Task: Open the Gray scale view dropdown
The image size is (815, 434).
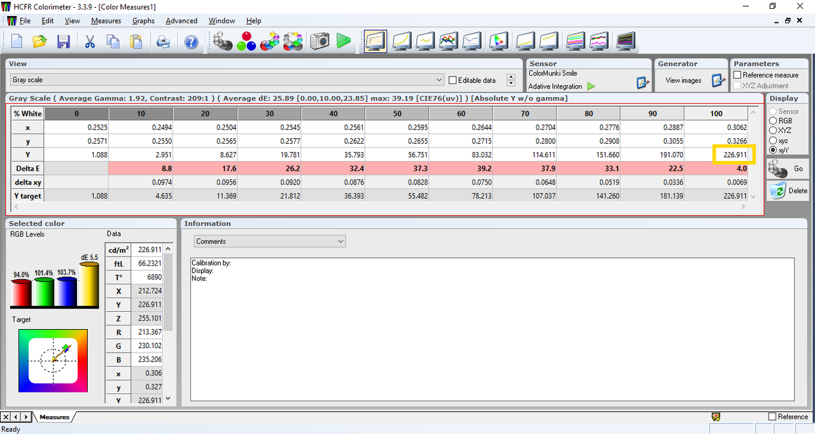Action: pyautogui.click(x=227, y=80)
